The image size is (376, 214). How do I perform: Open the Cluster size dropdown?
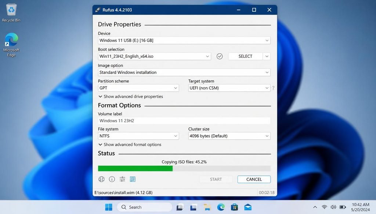tap(229, 136)
